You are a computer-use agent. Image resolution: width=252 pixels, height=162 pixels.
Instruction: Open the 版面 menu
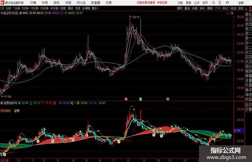click(189, 3)
